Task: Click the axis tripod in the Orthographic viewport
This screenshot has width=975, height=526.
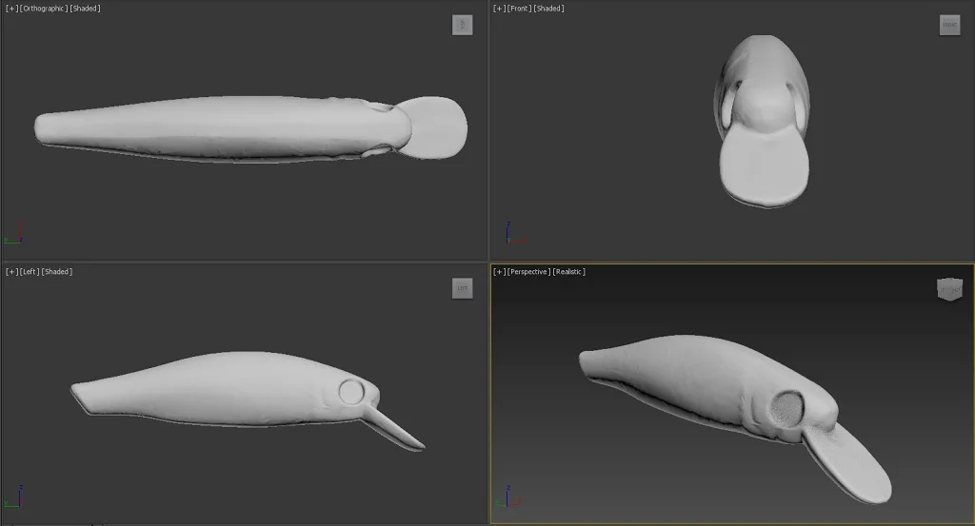Action: (x=14, y=234)
